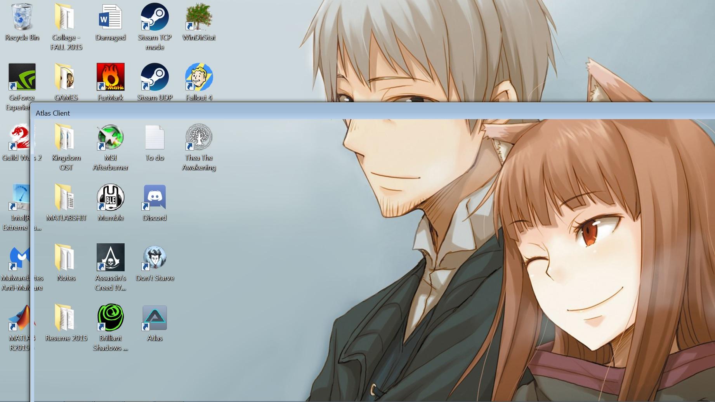Select the Fallout 4 Vault Boy icon

[x=199, y=78]
